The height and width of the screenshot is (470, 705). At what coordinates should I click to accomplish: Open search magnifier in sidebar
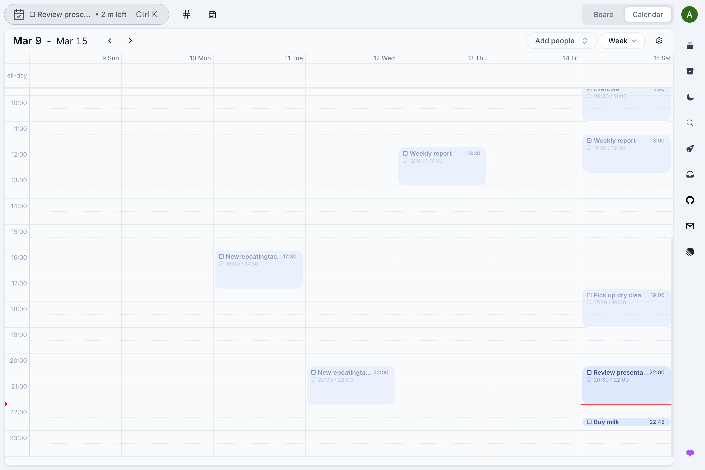[x=690, y=123]
